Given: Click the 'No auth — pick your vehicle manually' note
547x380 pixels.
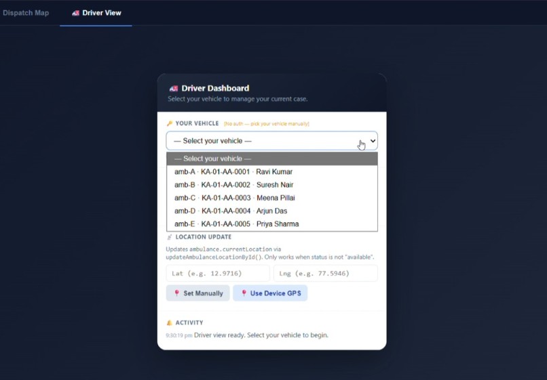Looking at the screenshot, I should (267, 124).
